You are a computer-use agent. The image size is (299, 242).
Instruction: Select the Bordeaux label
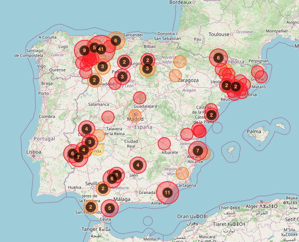(x=180, y=2)
